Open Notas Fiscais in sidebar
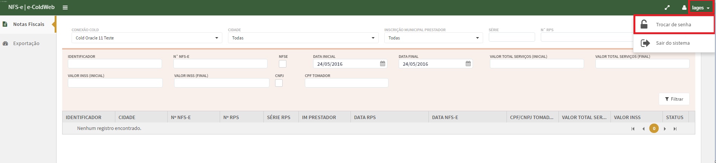The image size is (716, 163). [x=29, y=24]
